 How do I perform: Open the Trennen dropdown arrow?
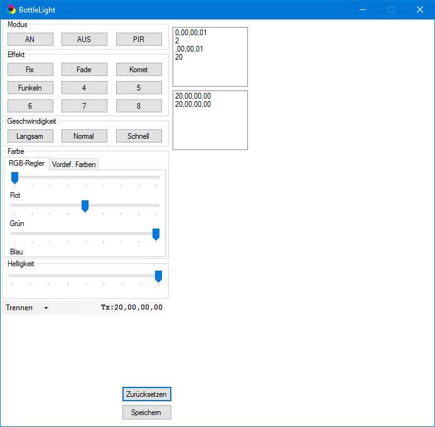pos(46,308)
